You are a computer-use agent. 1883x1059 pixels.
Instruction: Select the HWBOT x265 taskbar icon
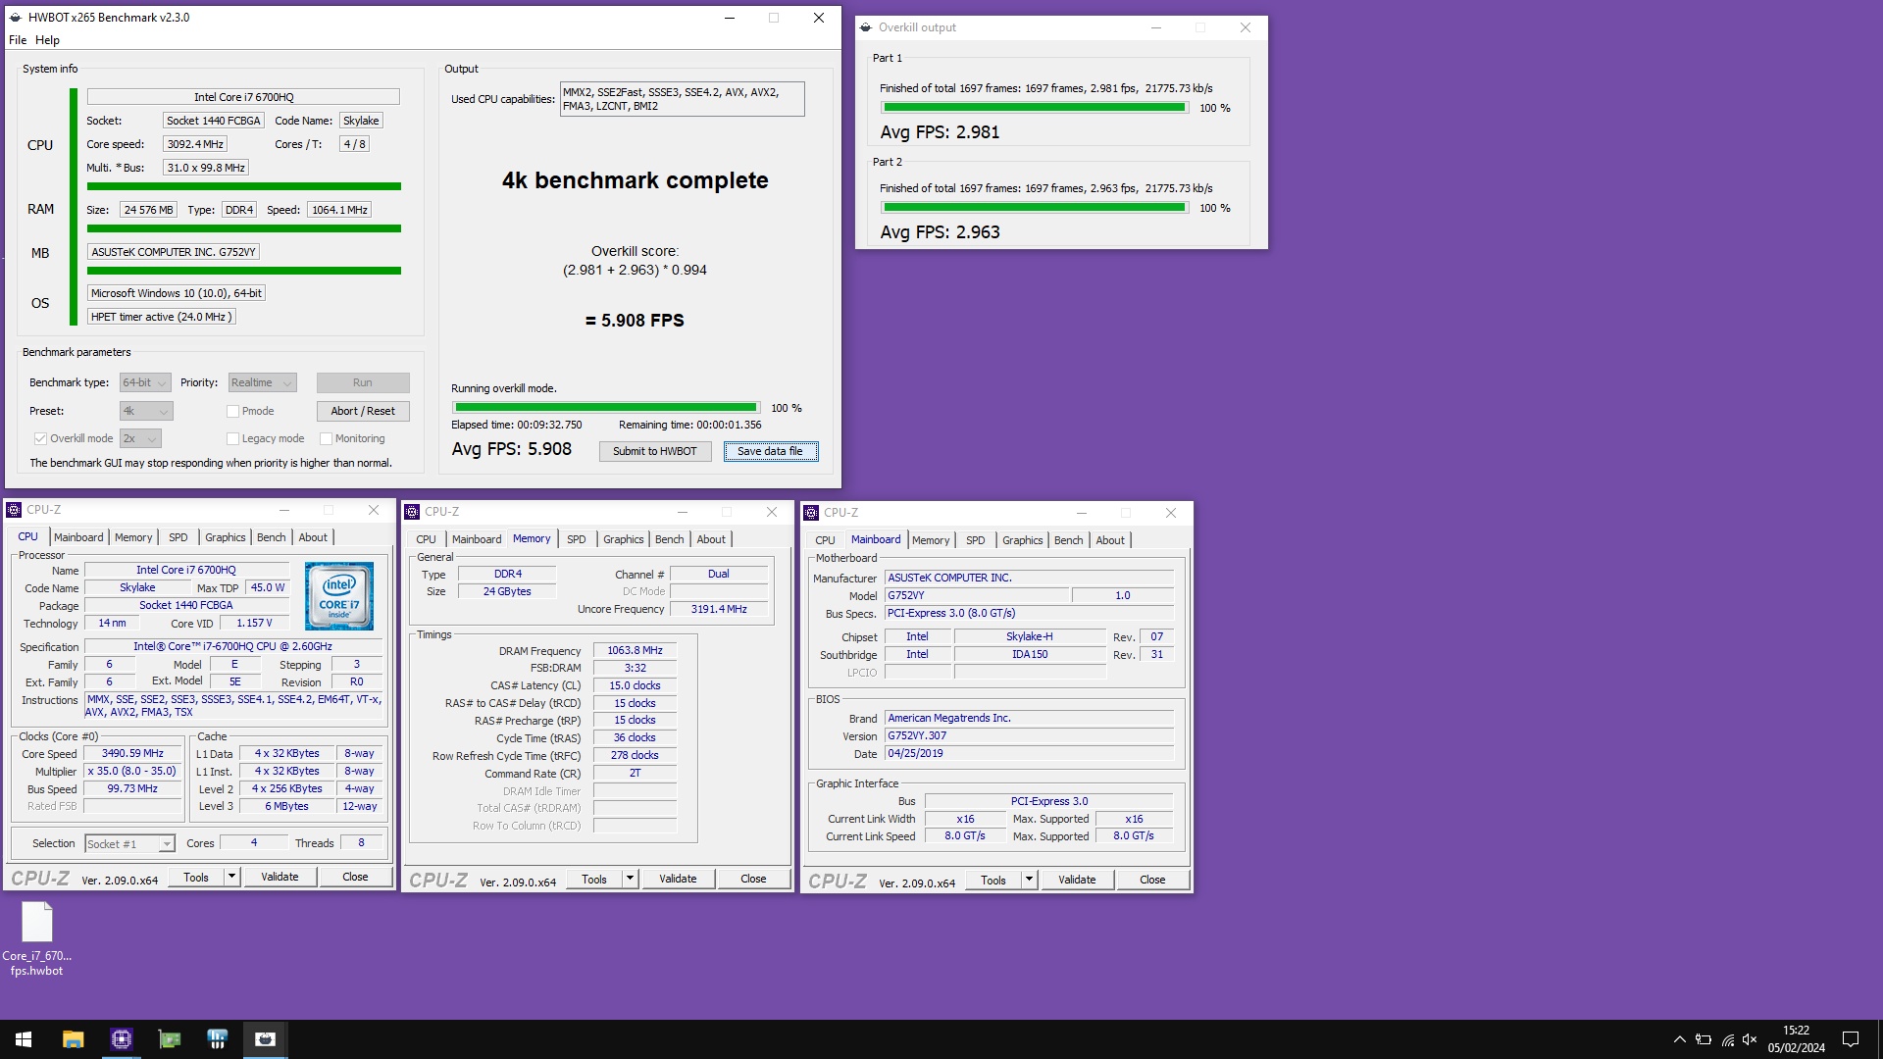coord(265,1039)
